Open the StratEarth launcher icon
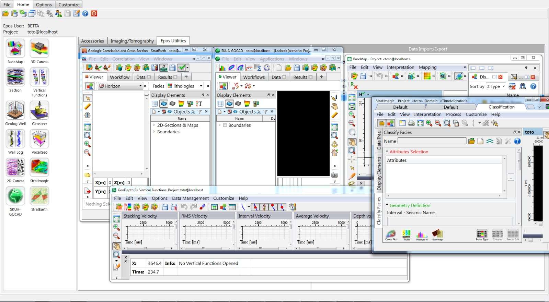The width and height of the screenshot is (549, 302). [39, 196]
